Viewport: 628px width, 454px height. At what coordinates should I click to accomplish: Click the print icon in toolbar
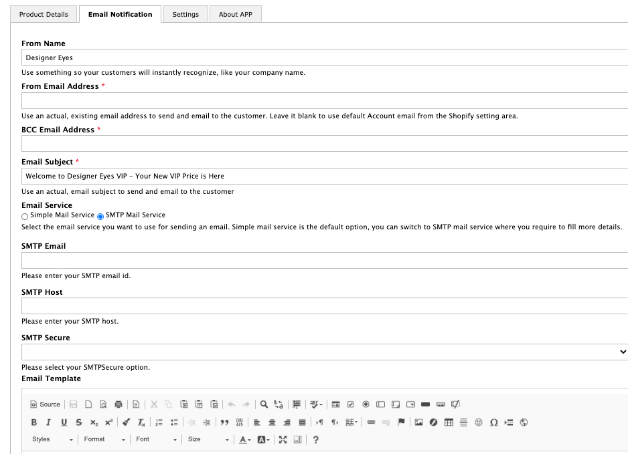pos(119,405)
